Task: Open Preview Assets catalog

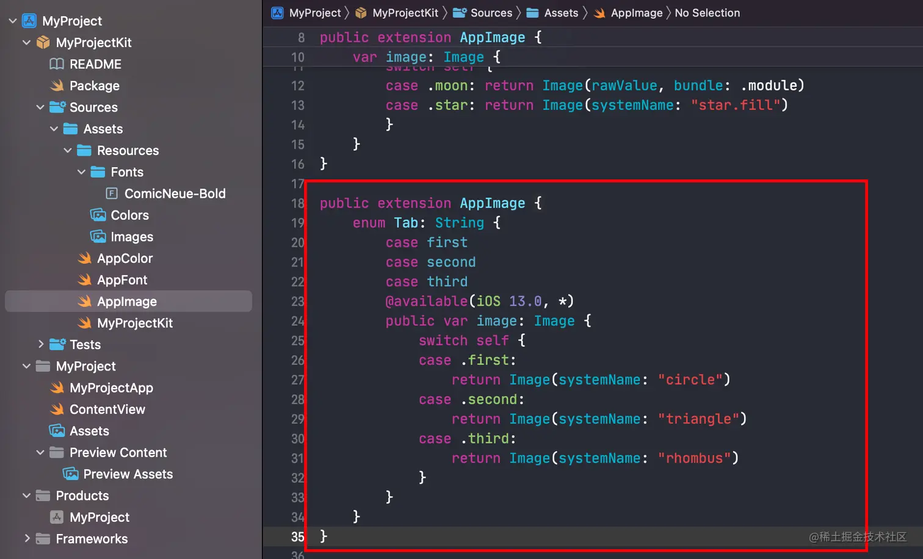Action: [x=128, y=474]
